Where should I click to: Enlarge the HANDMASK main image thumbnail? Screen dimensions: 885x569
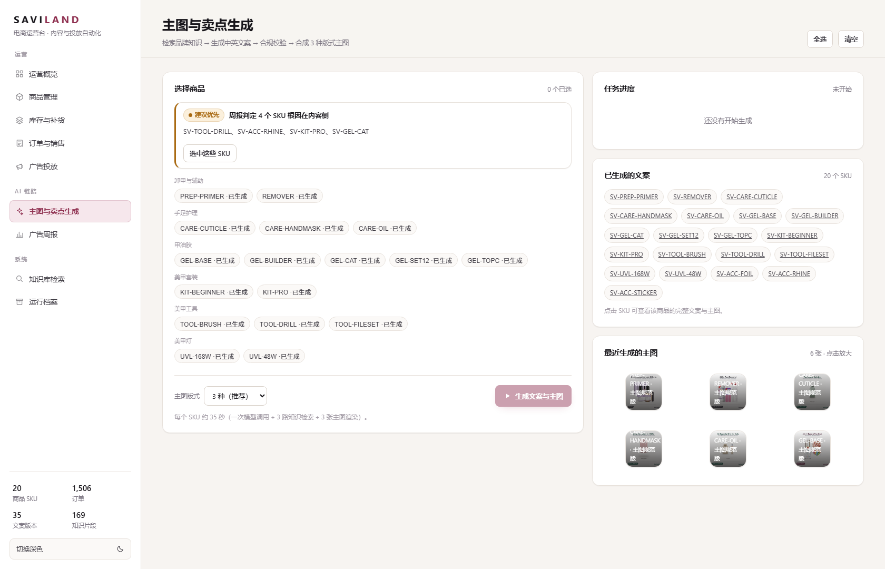(x=644, y=449)
